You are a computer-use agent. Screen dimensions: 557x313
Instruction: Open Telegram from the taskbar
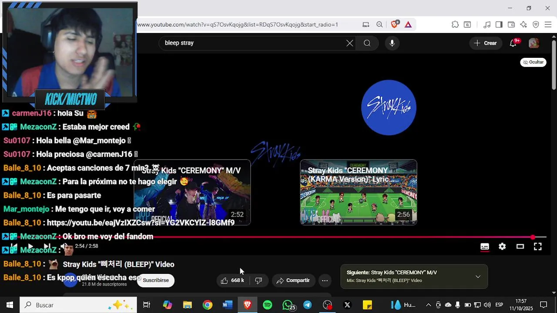(308, 305)
